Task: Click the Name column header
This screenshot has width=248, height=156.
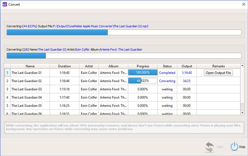Action: 30,66
